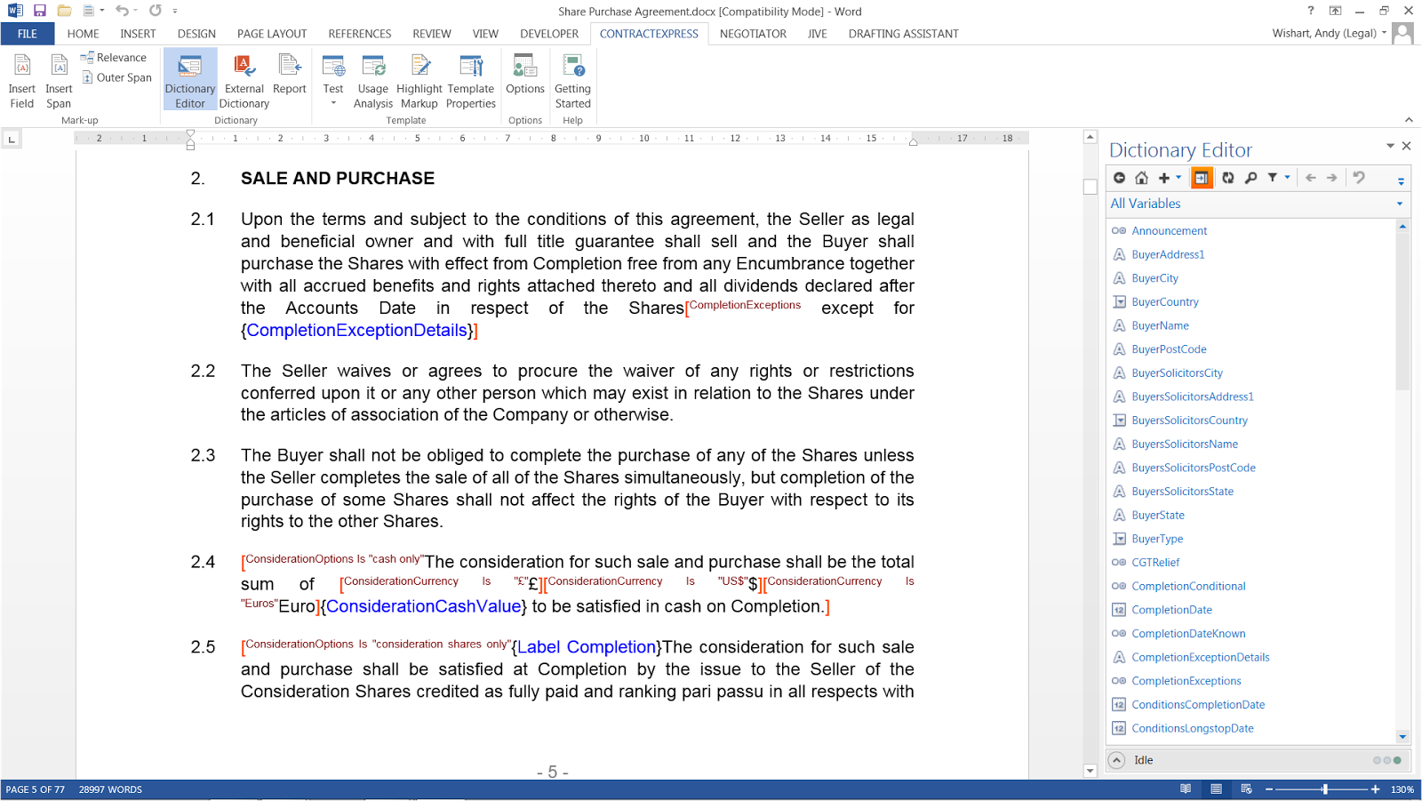The image size is (1422, 801).
Task: Click the plus Add icon in Dictionary Editor
Action: 1164,178
